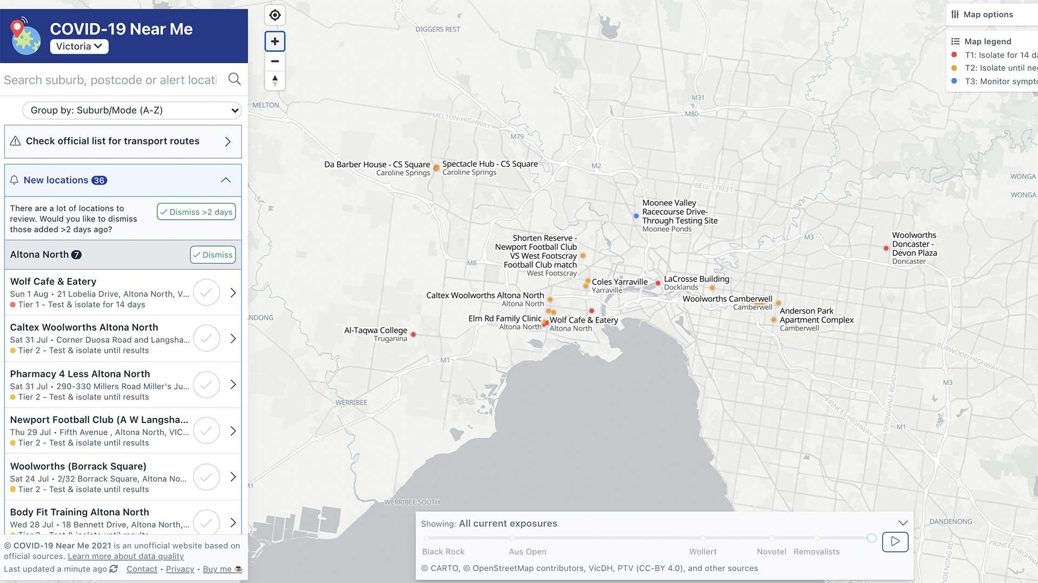Expand Newport Football Club details arrow

tap(233, 431)
